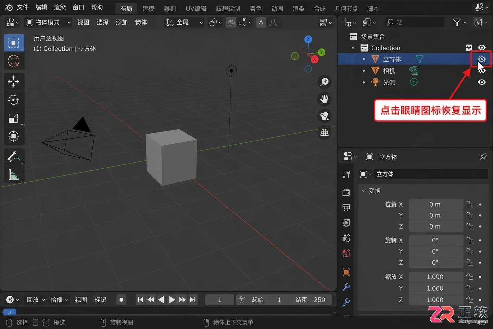Collapse the 变换 panel

(x=364, y=191)
